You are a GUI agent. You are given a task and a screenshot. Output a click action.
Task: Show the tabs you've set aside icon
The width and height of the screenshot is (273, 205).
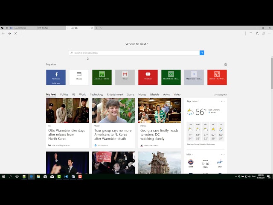(2, 28)
